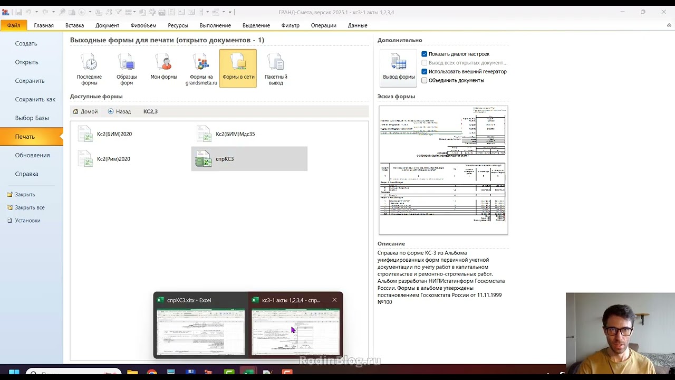Open the Ресурсы tab
The height and width of the screenshot is (380, 675).
tap(178, 25)
